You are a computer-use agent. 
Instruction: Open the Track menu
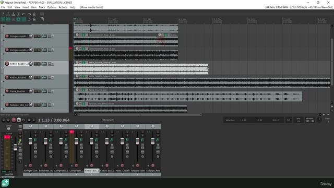pyautogui.click(x=42, y=7)
